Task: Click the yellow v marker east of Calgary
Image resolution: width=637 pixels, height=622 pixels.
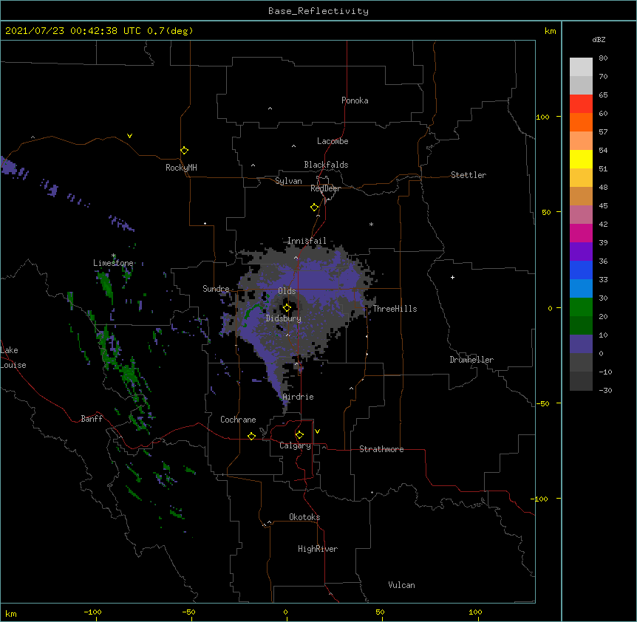Action: pos(317,431)
